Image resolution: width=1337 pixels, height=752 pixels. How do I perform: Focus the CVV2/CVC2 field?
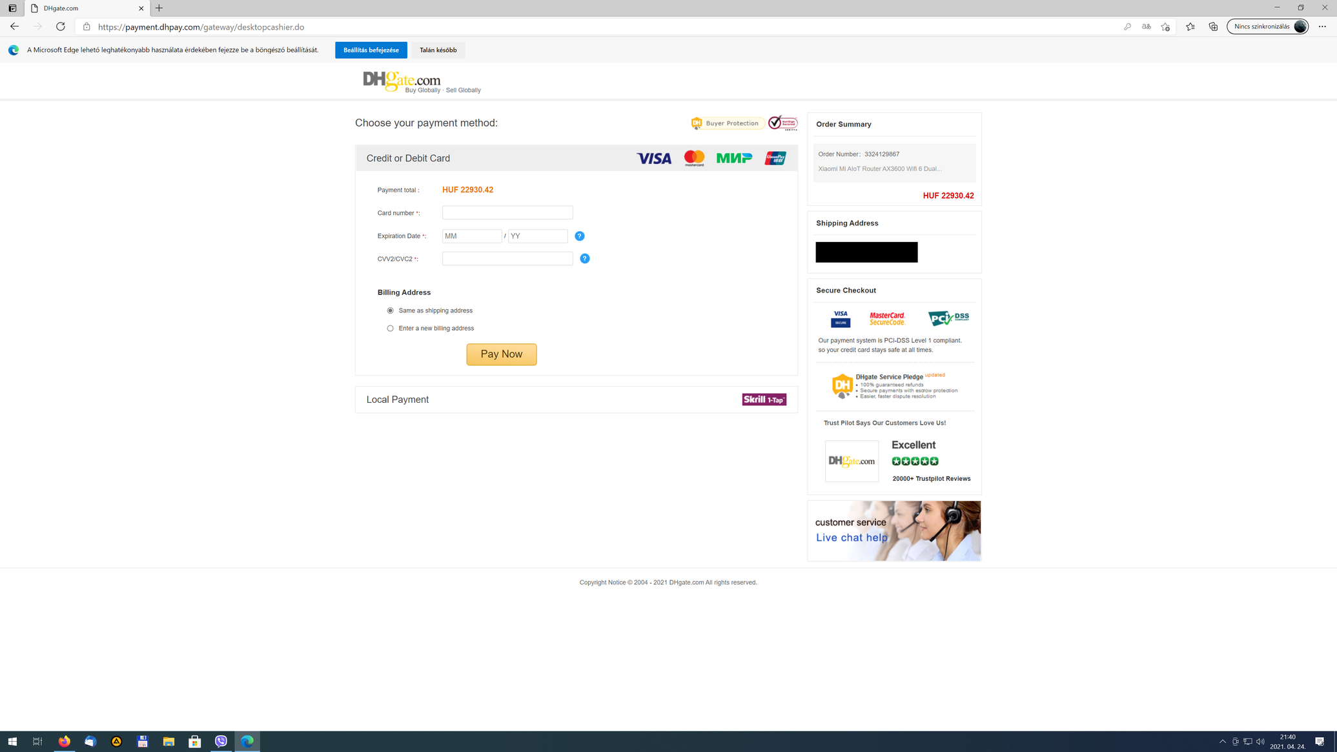[x=507, y=259]
